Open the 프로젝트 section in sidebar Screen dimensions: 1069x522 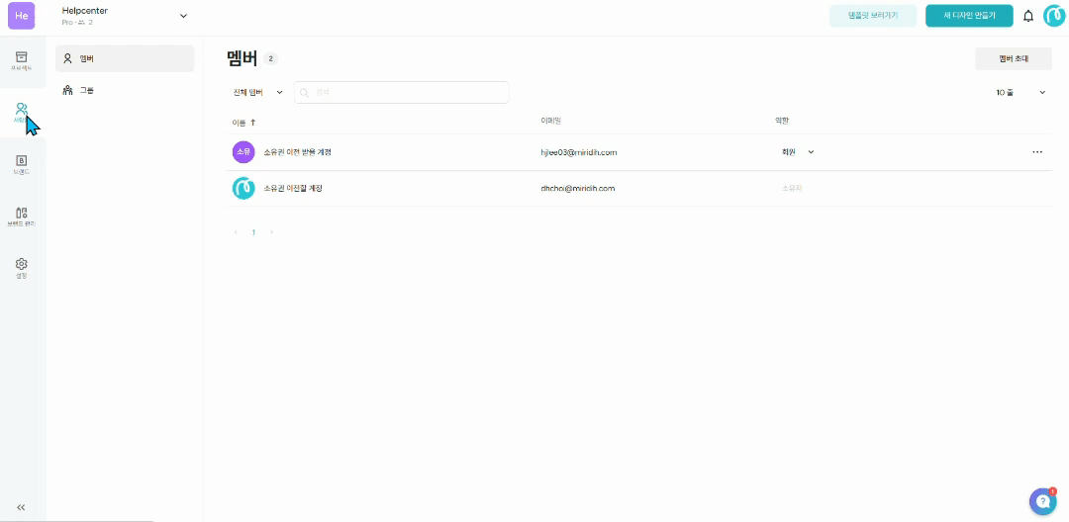[x=21, y=60]
